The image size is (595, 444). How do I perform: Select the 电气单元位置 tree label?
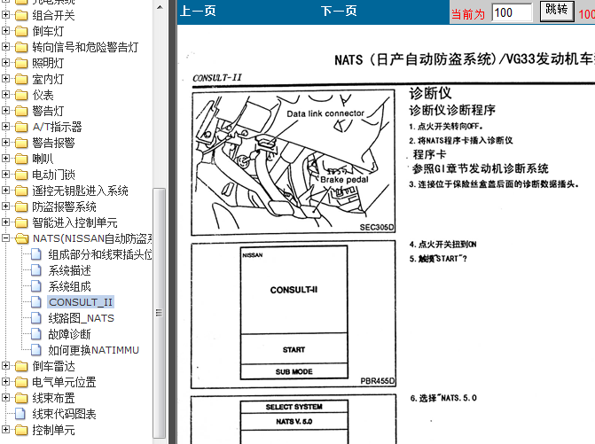point(64,382)
